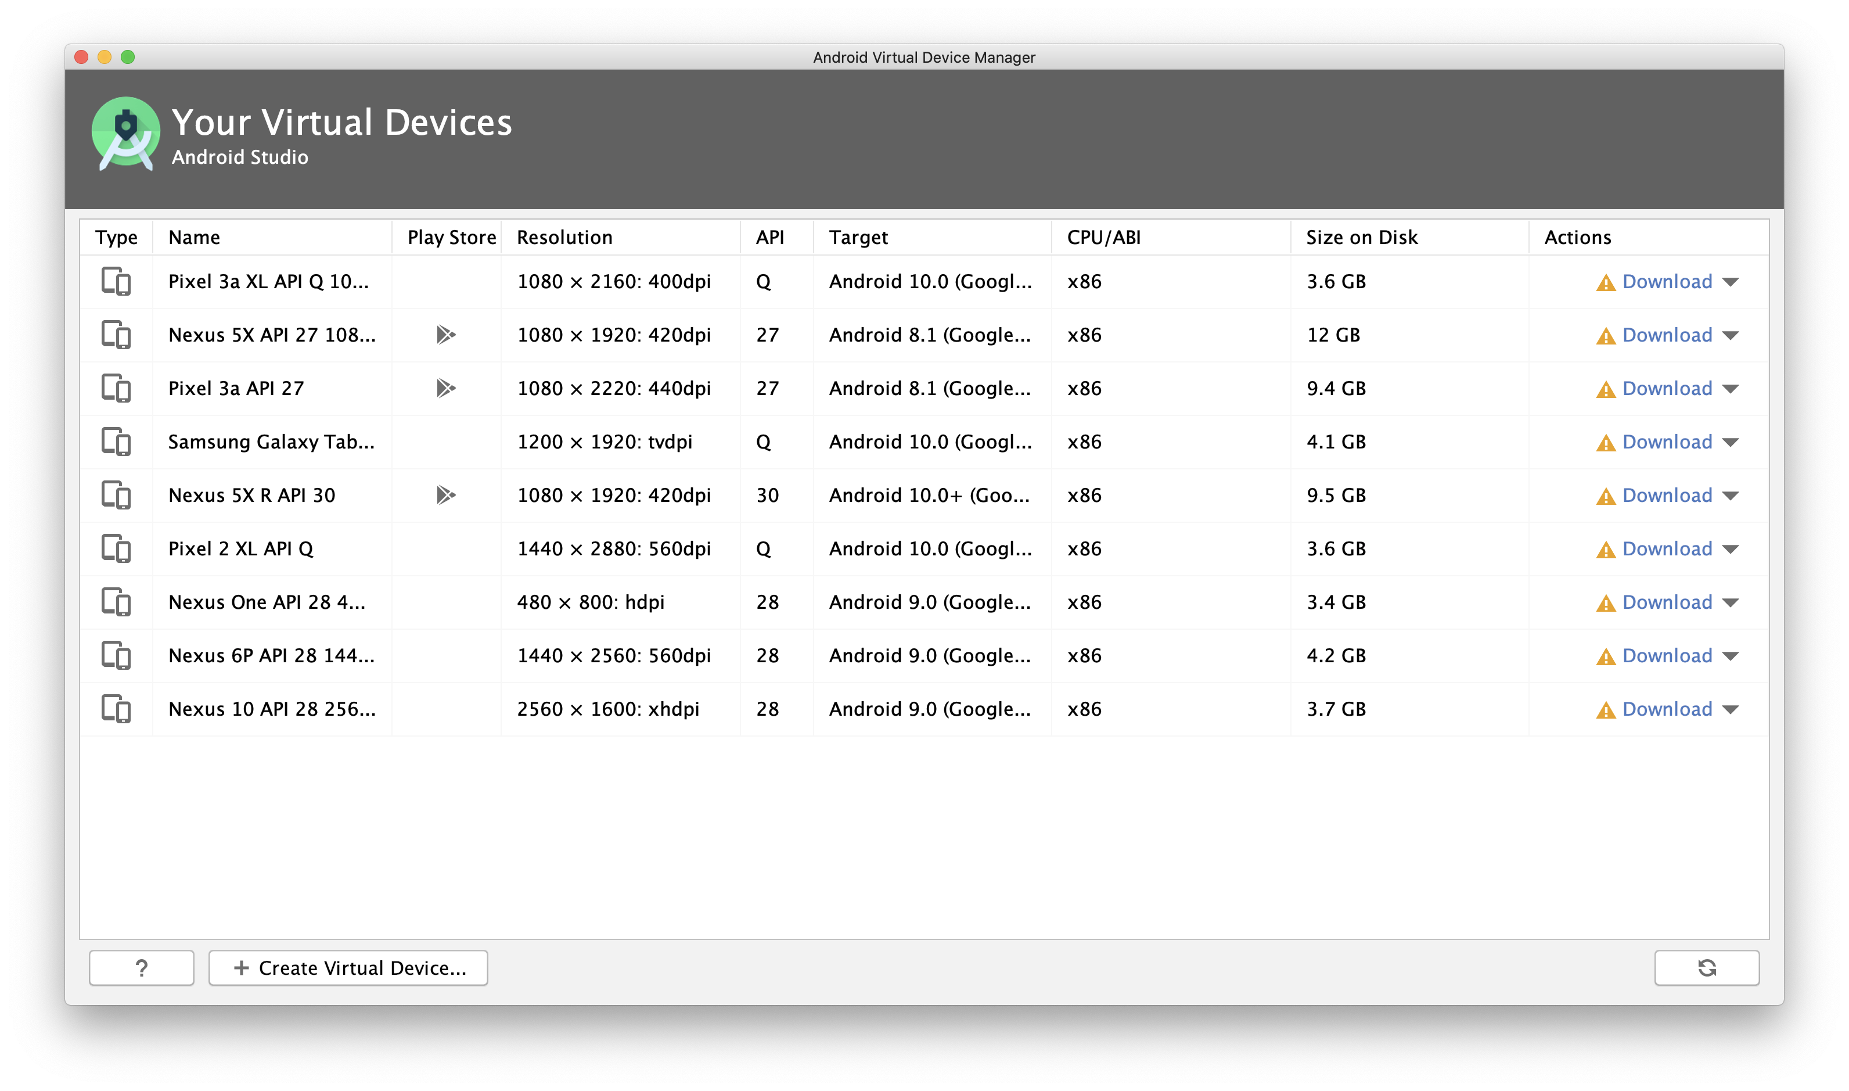1849x1091 pixels.
Task: Click Download link for Nexus 5X API 27
Action: [x=1667, y=335]
